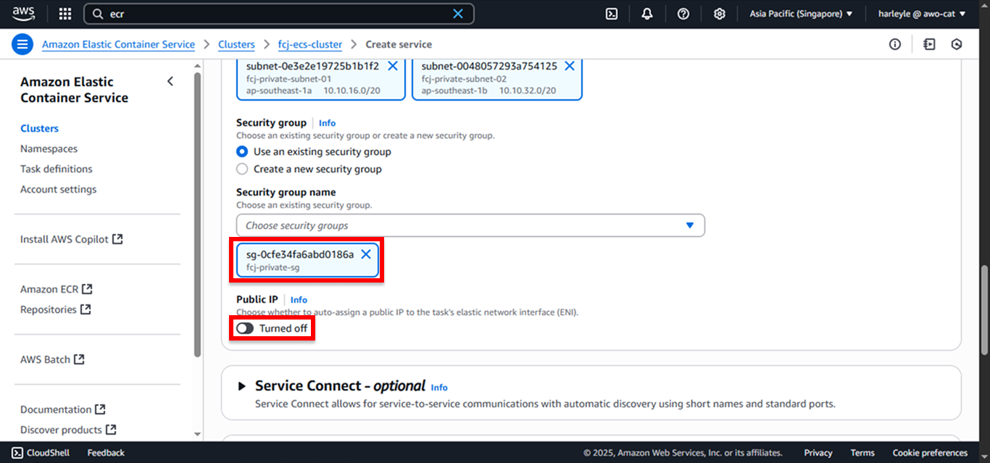Click the main page vertical scrollbar

pos(983,311)
